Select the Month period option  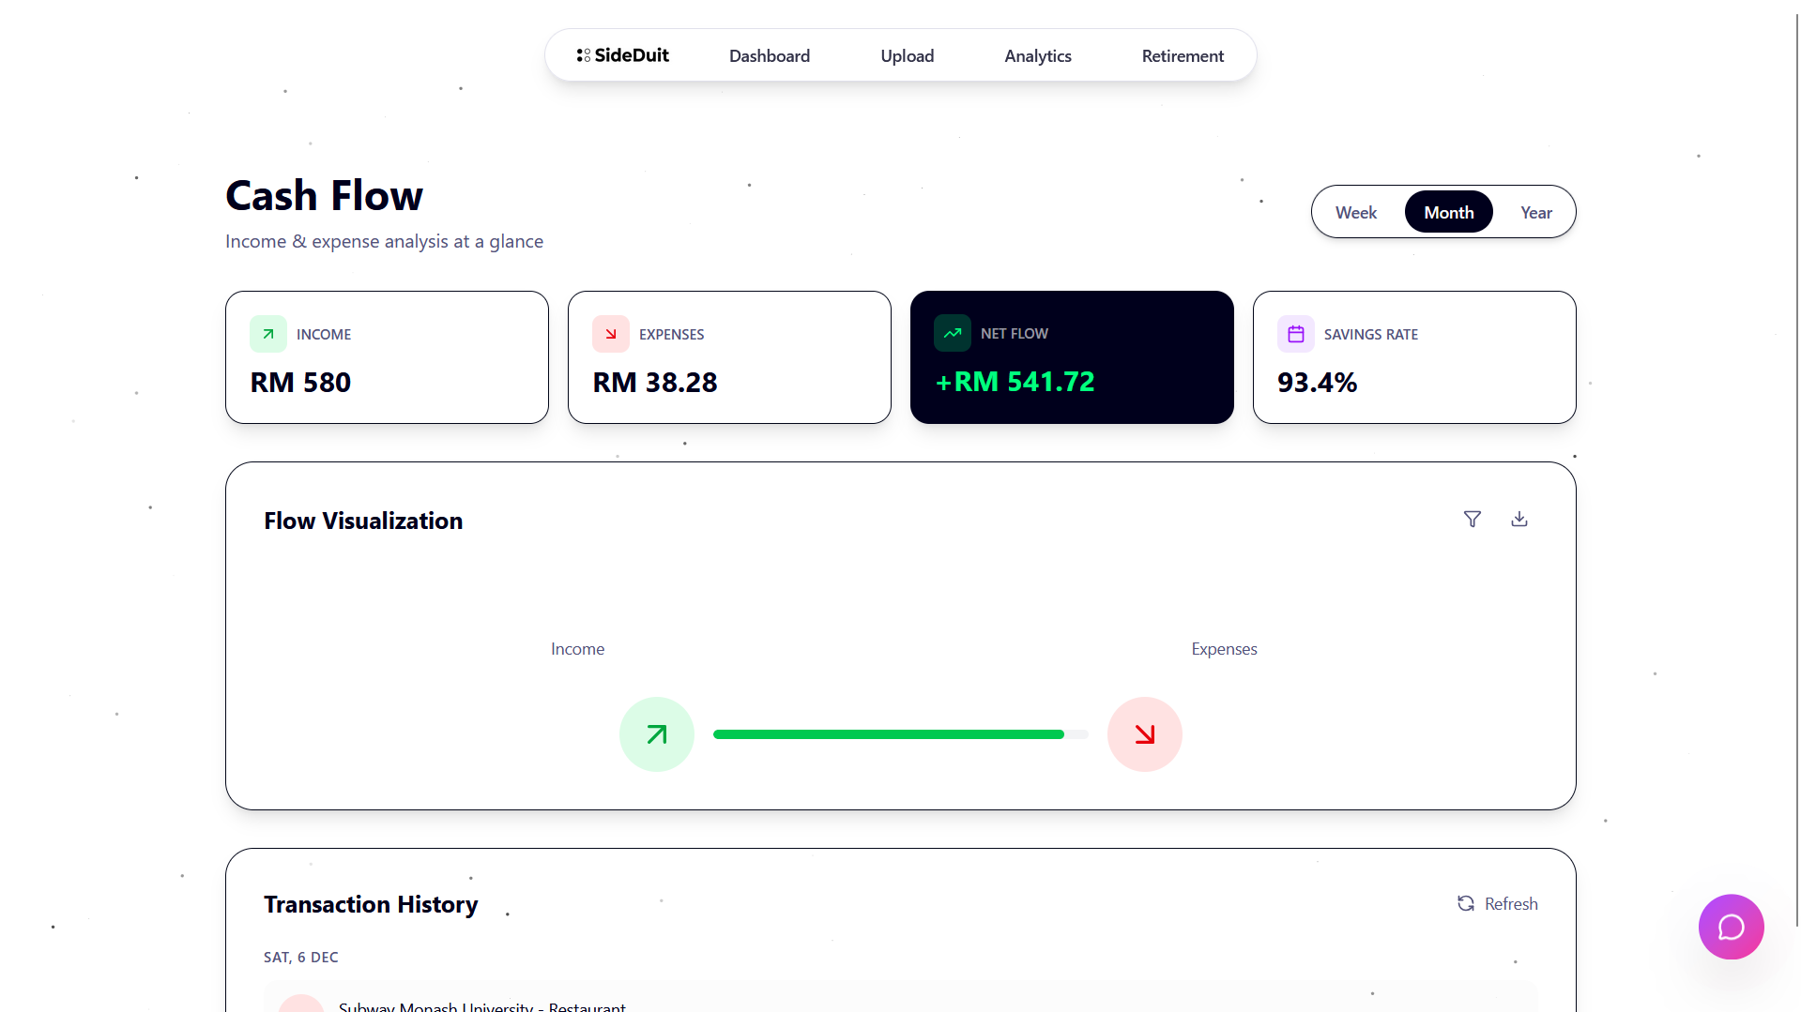click(x=1449, y=212)
